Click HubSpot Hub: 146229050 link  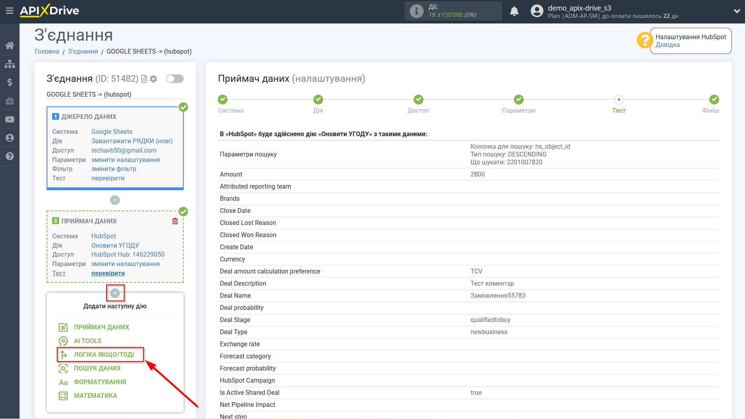[128, 254]
